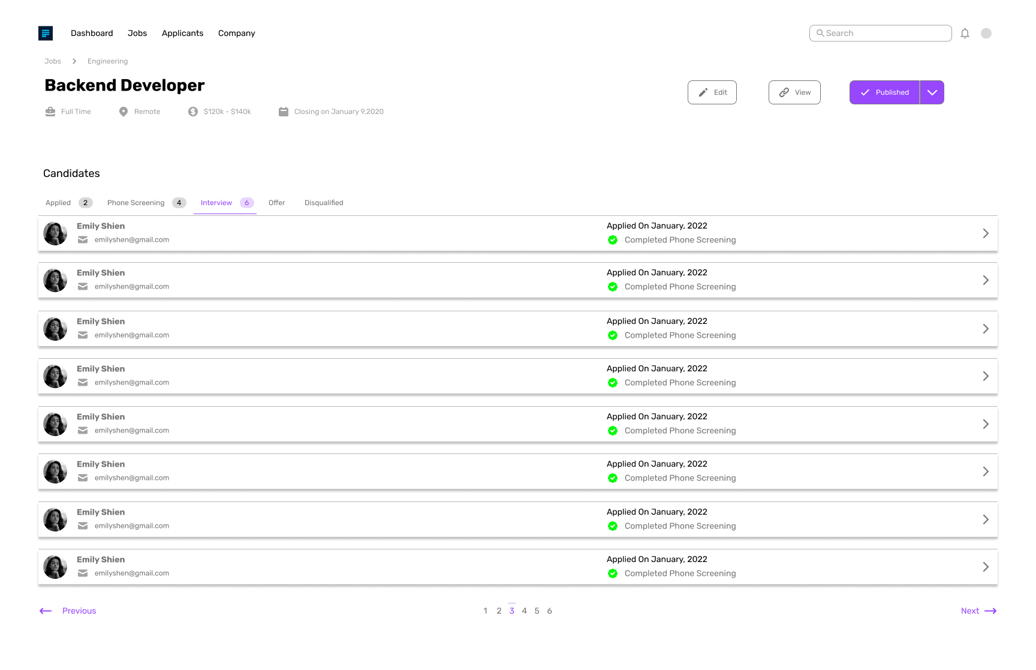Viewport: 1036px width, 670px height.
Task: Expand the bottom candidate row chevron
Action: 985,566
